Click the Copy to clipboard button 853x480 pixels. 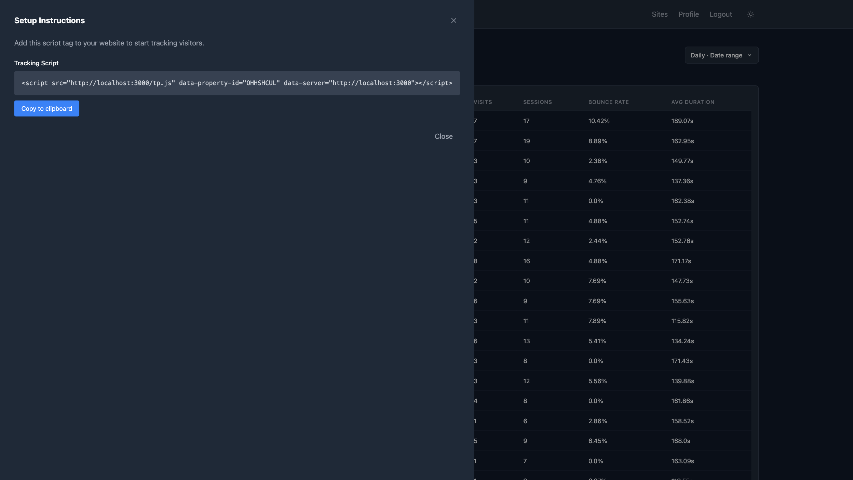point(46,108)
